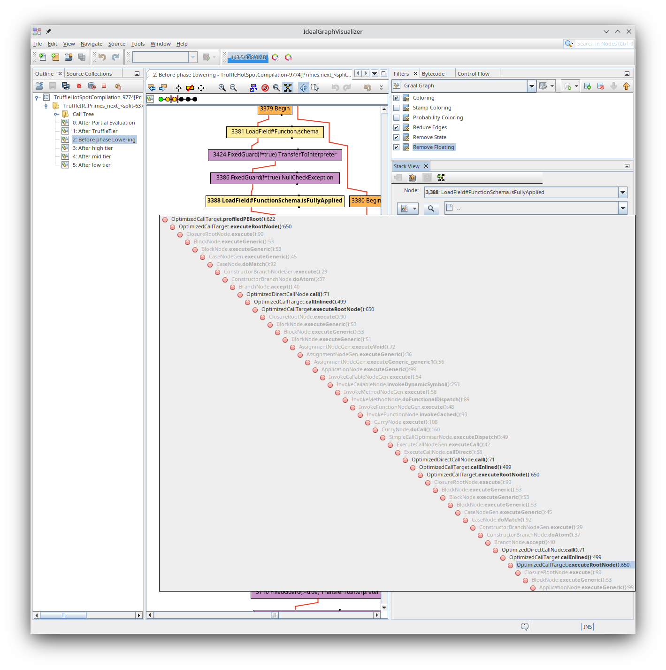Switch to the Source Collections tab
Image resolution: width=666 pixels, height=670 pixels.
click(89, 74)
